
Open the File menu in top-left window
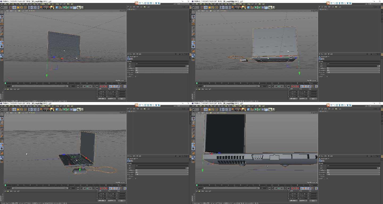[2, 4]
